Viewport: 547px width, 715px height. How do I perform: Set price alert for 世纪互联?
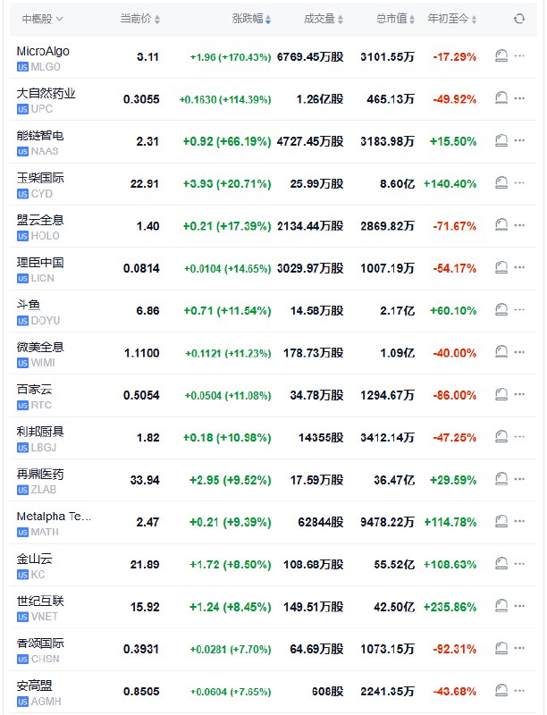(x=501, y=606)
